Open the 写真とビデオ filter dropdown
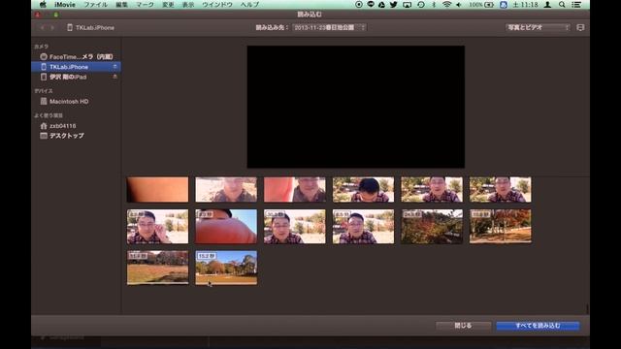 [538, 27]
